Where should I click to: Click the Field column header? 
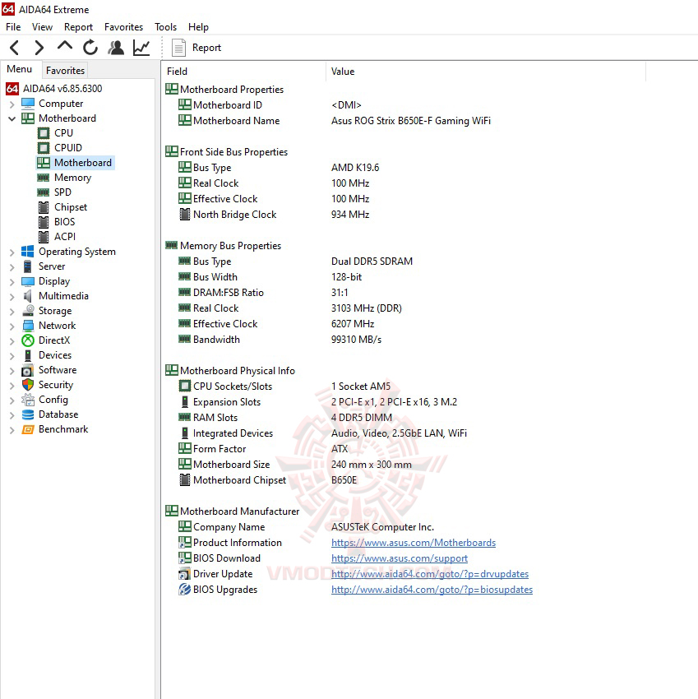(244, 72)
